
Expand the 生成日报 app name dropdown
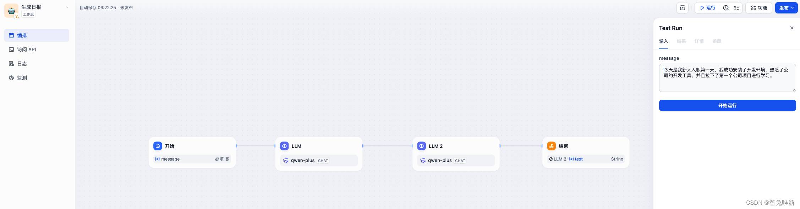coord(67,7)
